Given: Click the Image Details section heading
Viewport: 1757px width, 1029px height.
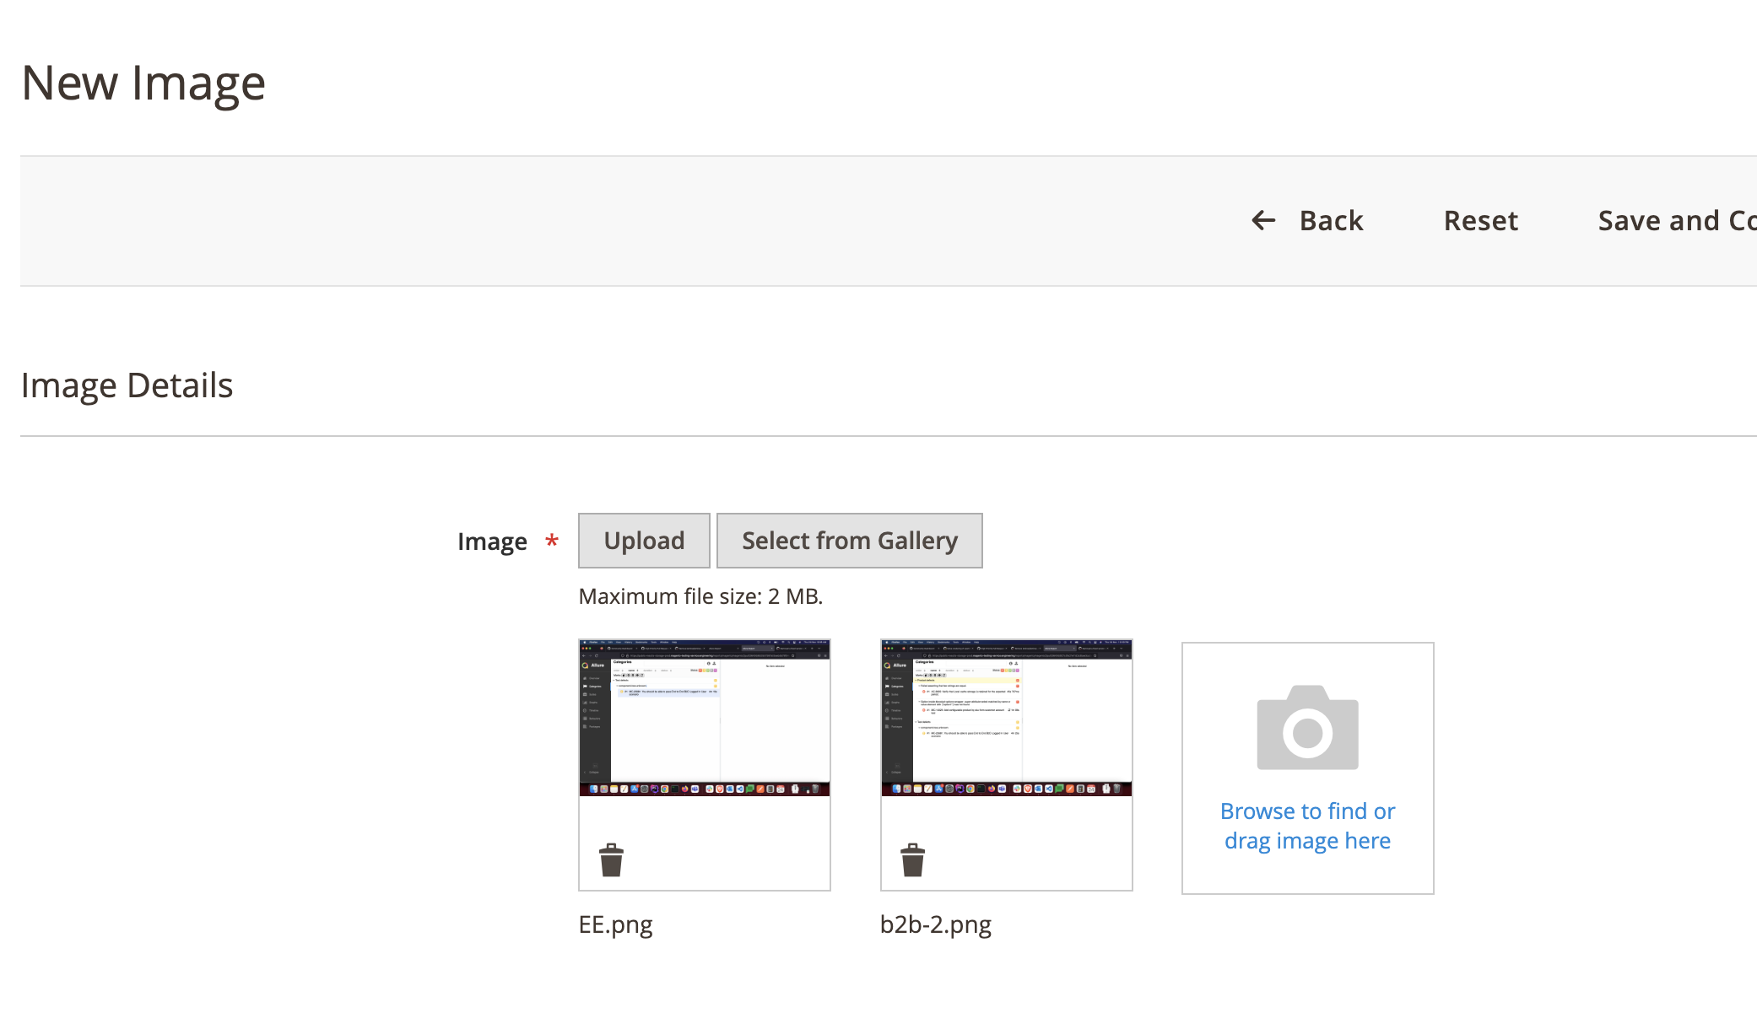Looking at the screenshot, I should (127, 385).
